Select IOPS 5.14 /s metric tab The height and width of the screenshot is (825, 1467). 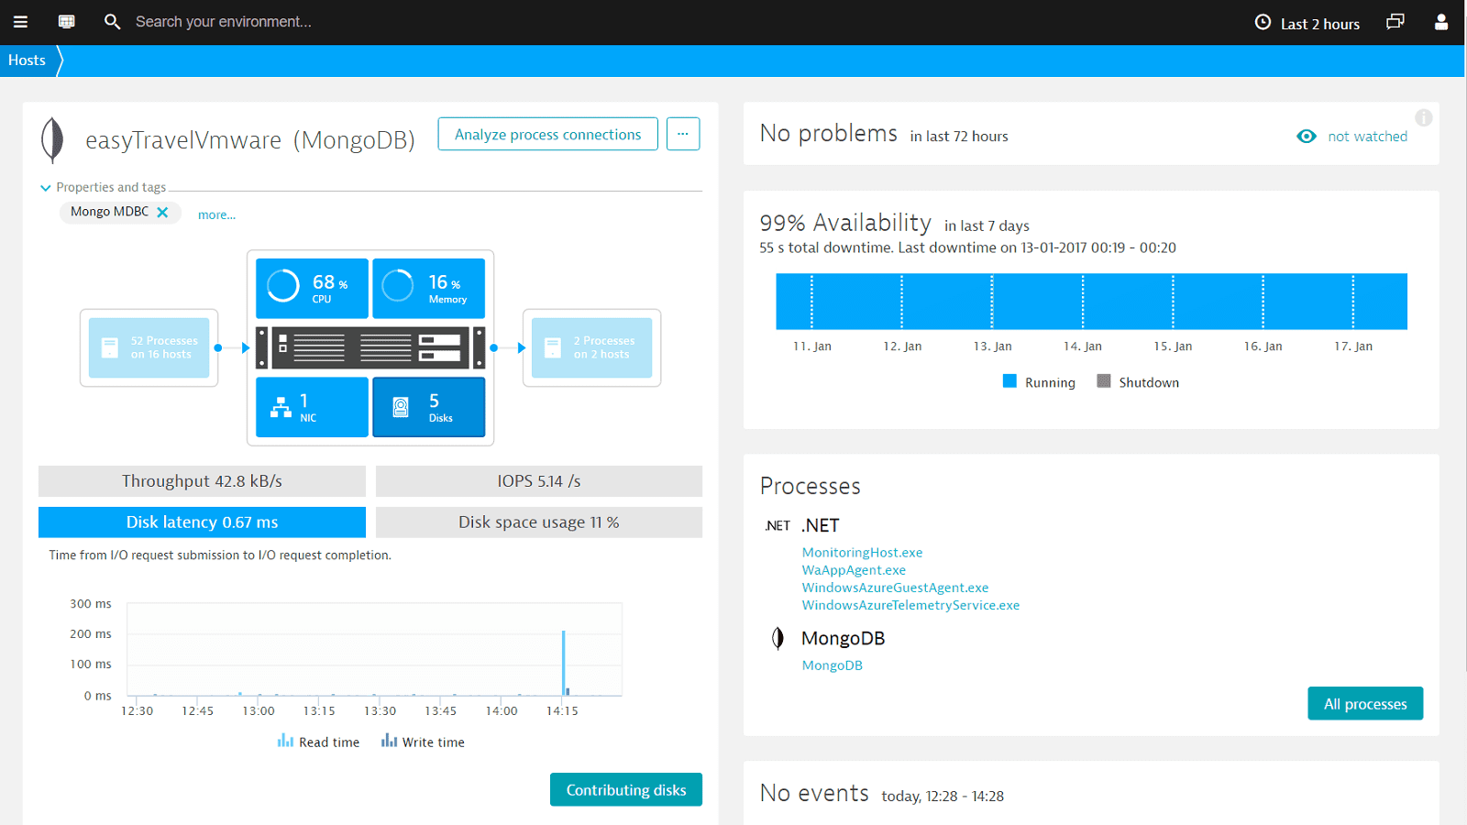539,481
